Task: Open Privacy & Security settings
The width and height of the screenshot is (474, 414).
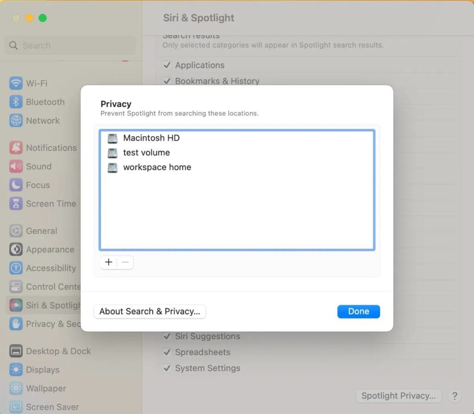Action: [46, 324]
